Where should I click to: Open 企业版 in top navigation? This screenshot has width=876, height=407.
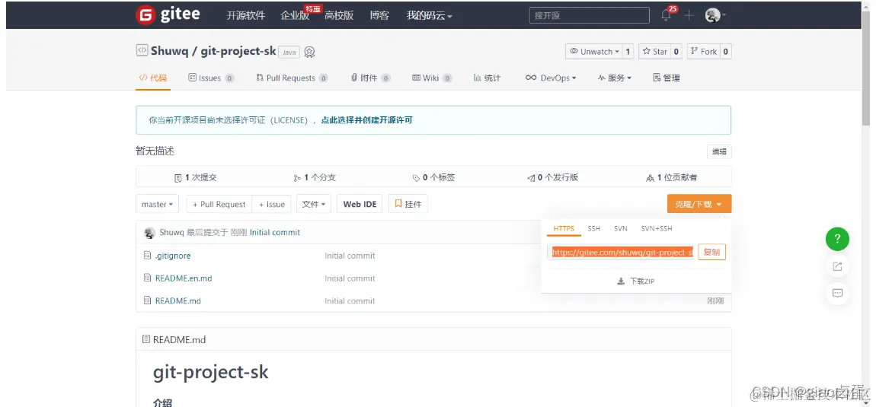click(295, 16)
